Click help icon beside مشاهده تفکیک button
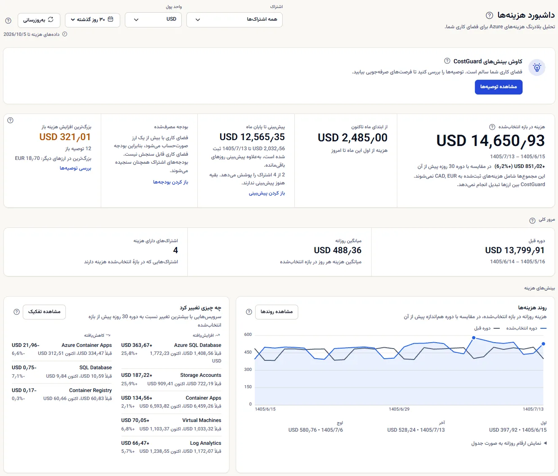 click(x=16, y=312)
